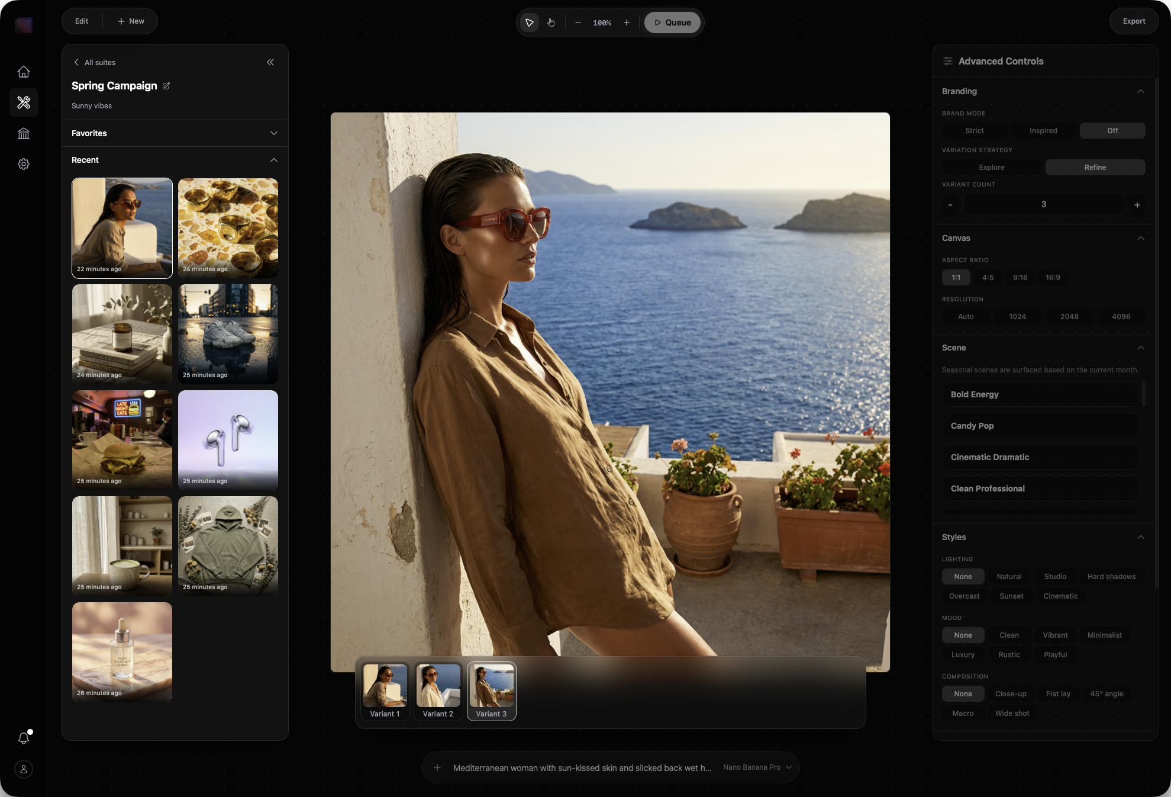The height and width of the screenshot is (797, 1171).
Task: Open the Nano Banana Pro model dropdown
Action: 757,767
